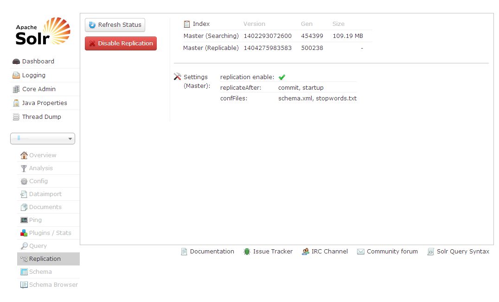
Task: Open the Solr Query Syntax link
Action: click(462, 252)
